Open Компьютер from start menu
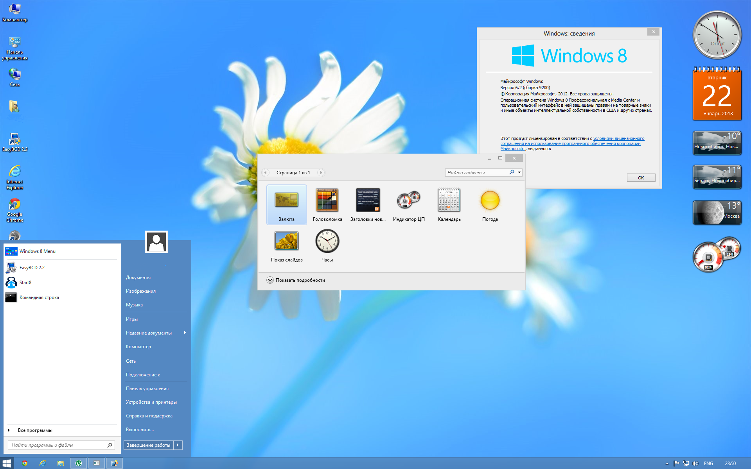Viewport: 751px width, 469px height. (x=138, y=347)
